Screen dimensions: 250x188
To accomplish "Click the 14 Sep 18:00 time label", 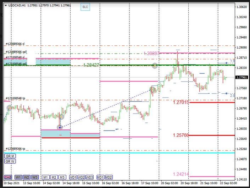I will [71, 183].
